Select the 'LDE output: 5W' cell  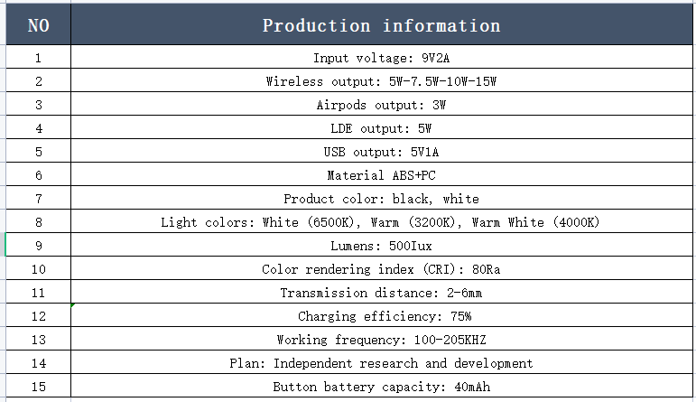(382, 127)
